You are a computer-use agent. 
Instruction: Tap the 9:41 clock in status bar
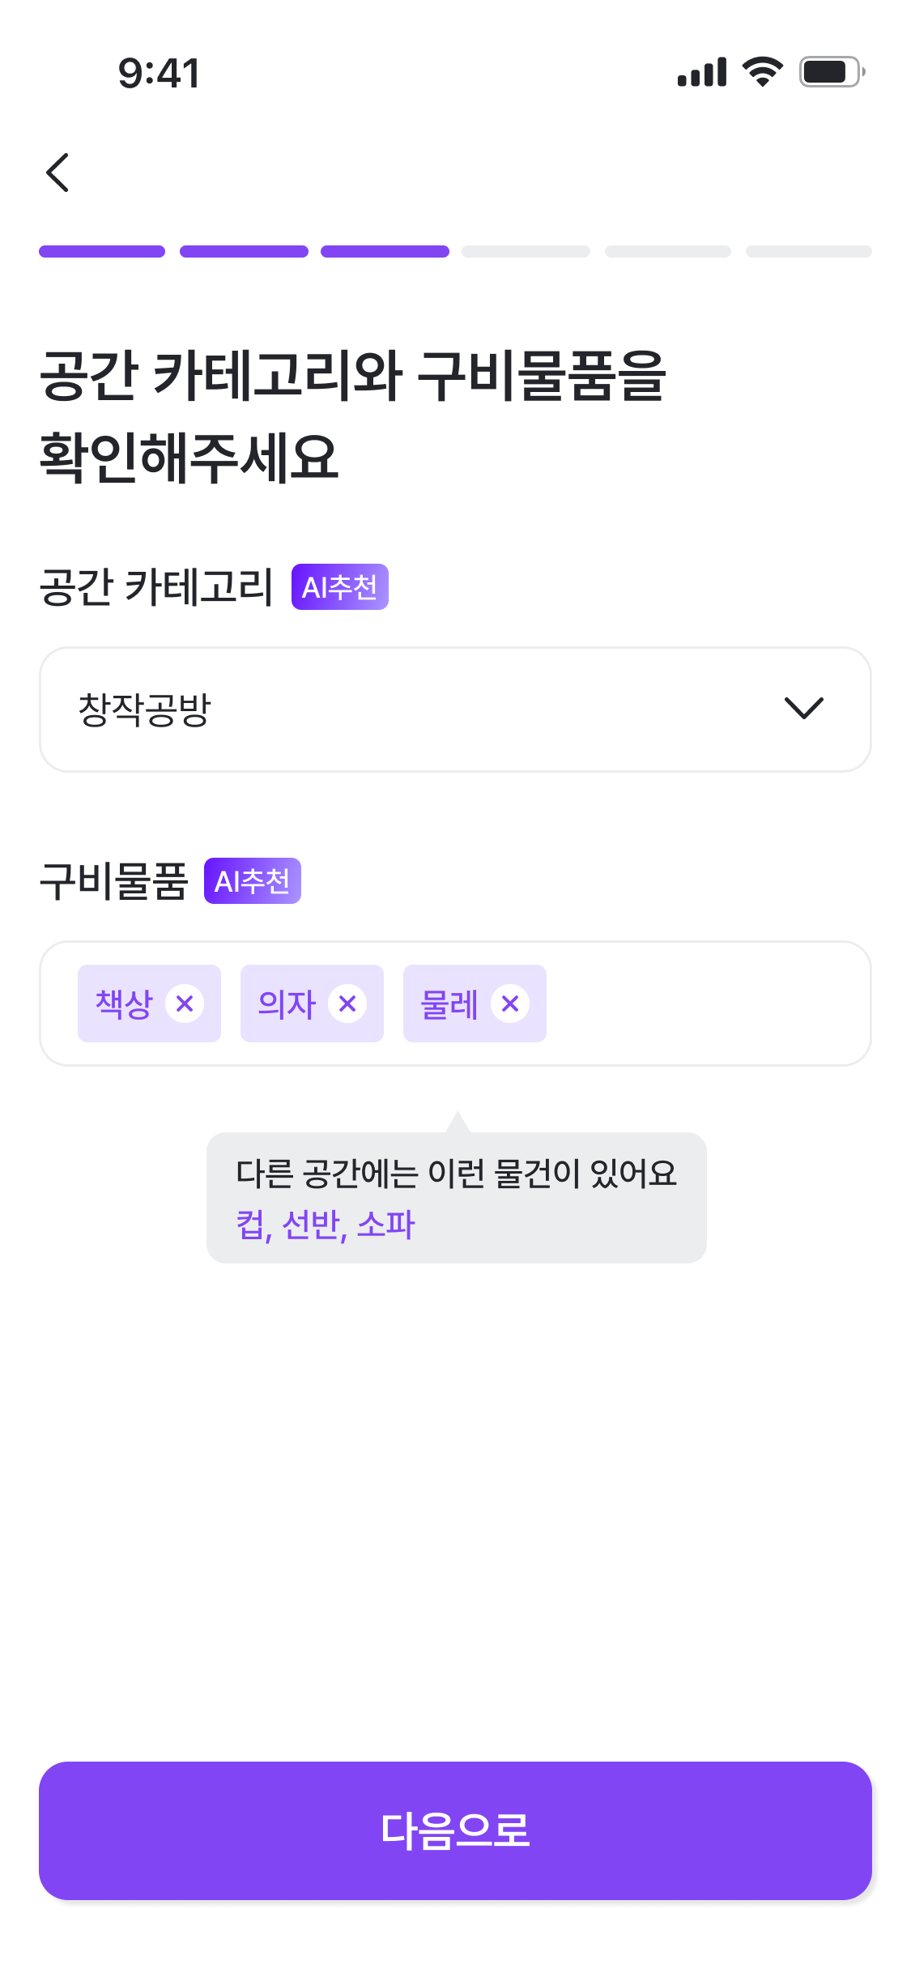pos(159,73)
